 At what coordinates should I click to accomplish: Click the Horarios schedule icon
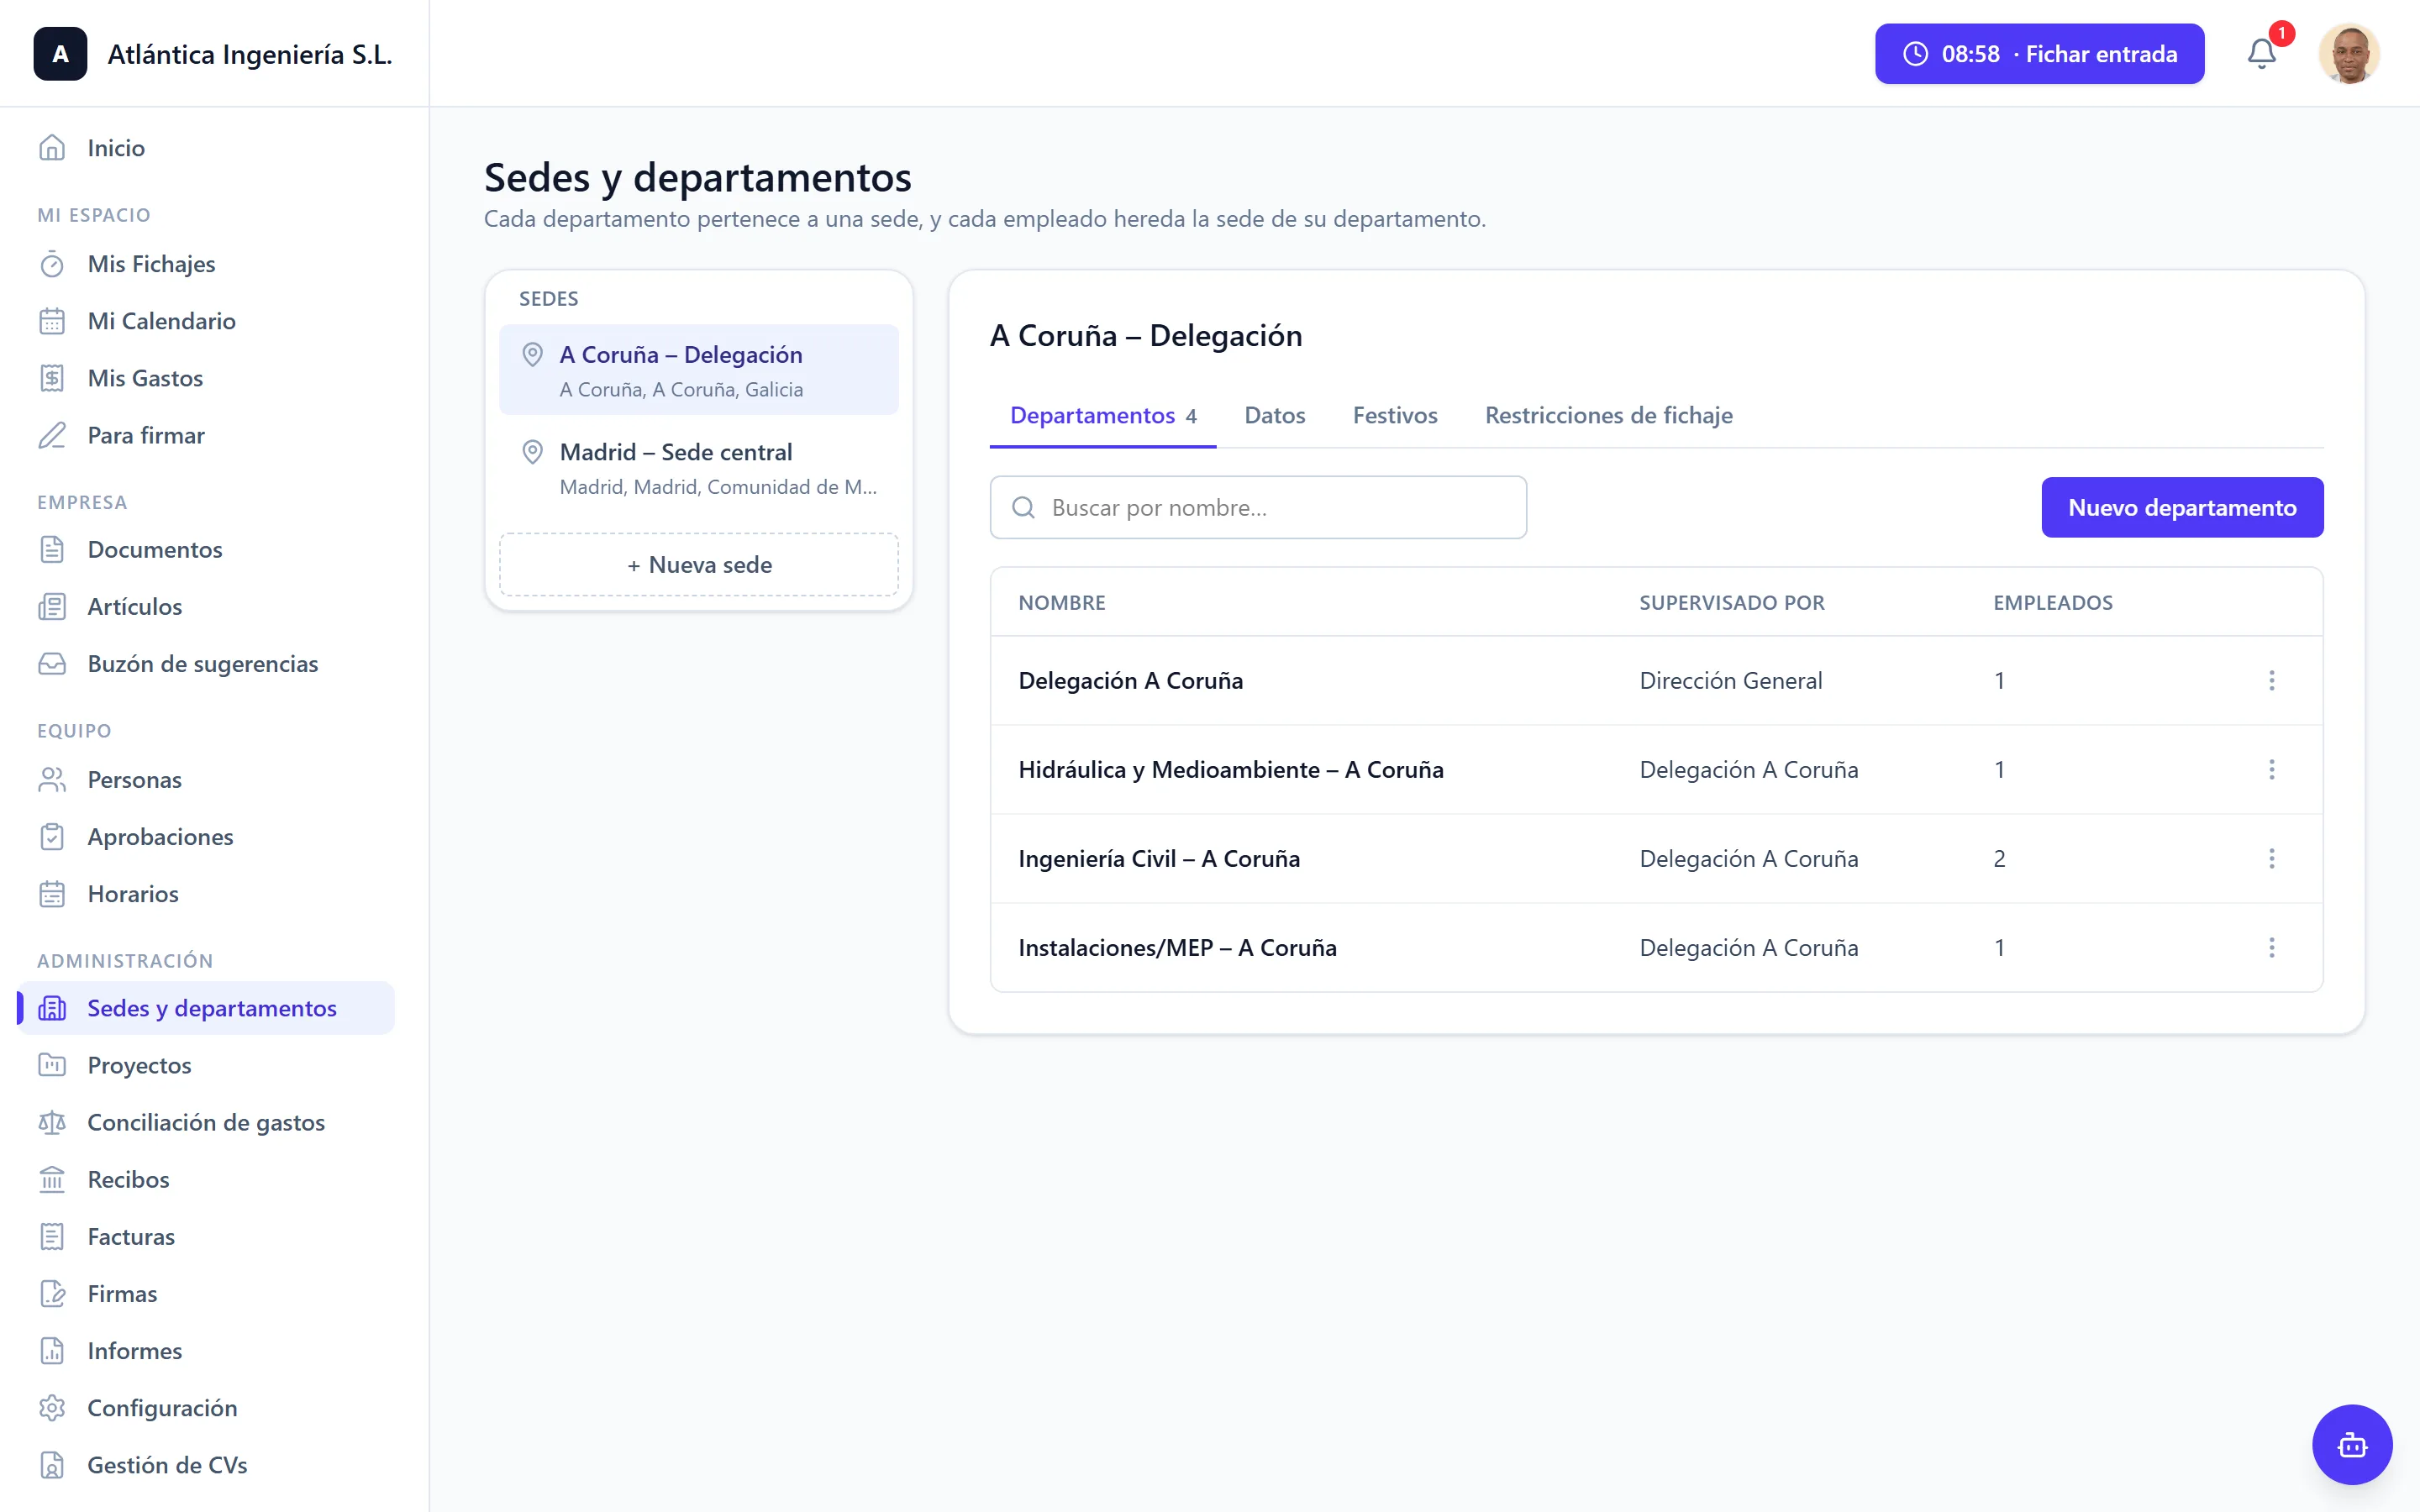[x=52, y=893]
